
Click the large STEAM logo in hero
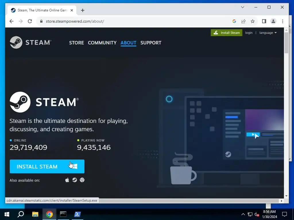[x=44, y=102]
